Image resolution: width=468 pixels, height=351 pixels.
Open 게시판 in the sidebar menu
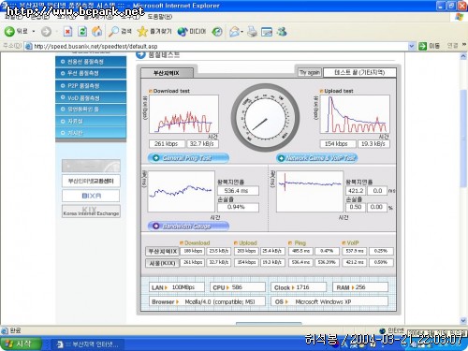pyautogui.click(x=91, y=133)
